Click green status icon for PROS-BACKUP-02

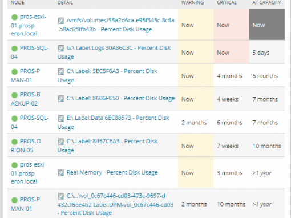[14, 95]
